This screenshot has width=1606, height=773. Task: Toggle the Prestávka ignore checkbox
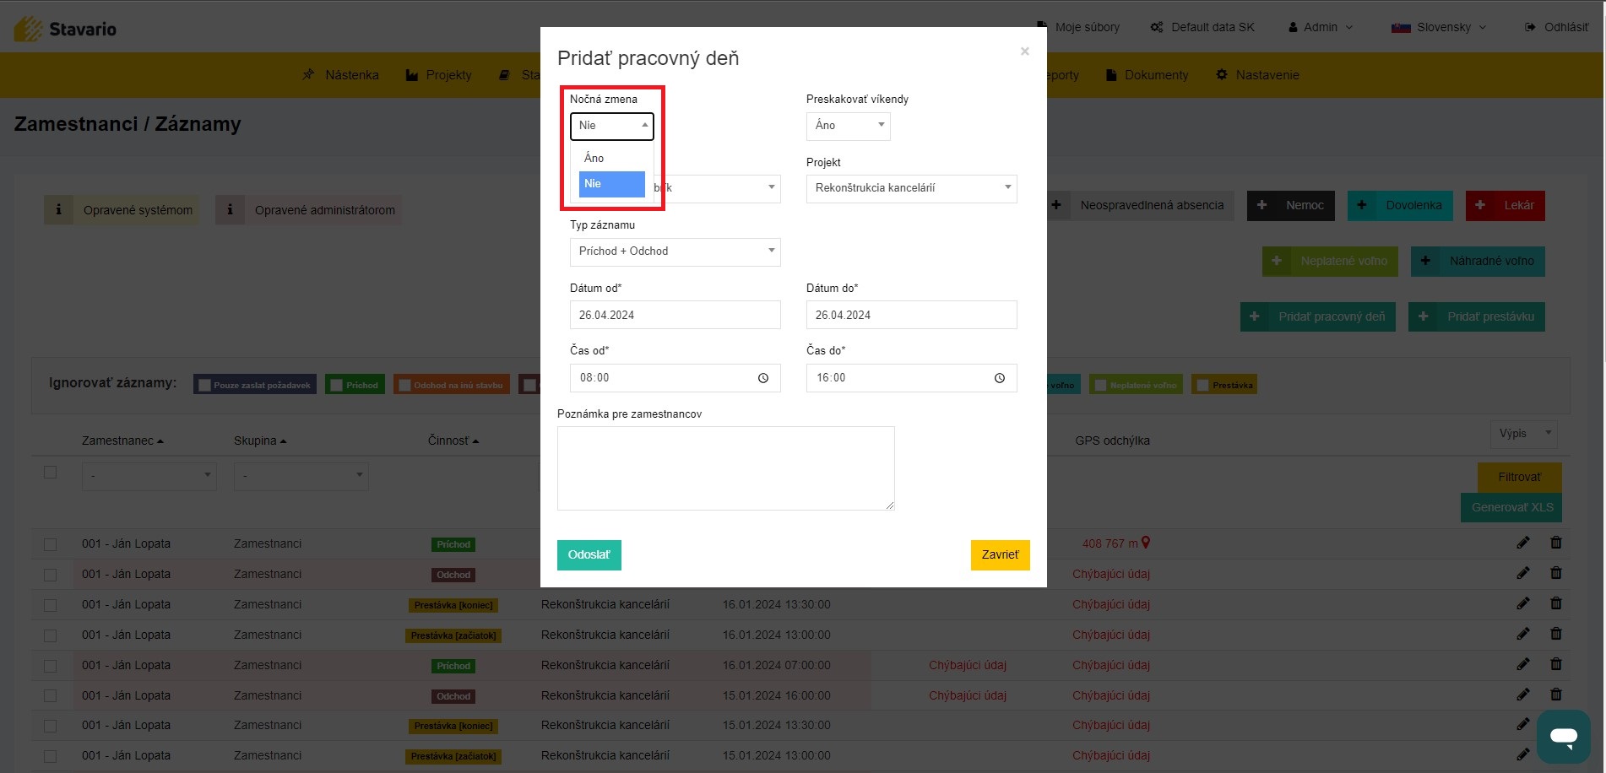1202,386
